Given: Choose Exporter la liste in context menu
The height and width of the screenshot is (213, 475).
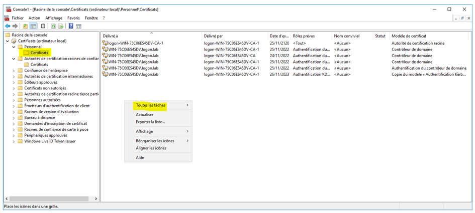Looking at the screenshot, I should [150, 122].
